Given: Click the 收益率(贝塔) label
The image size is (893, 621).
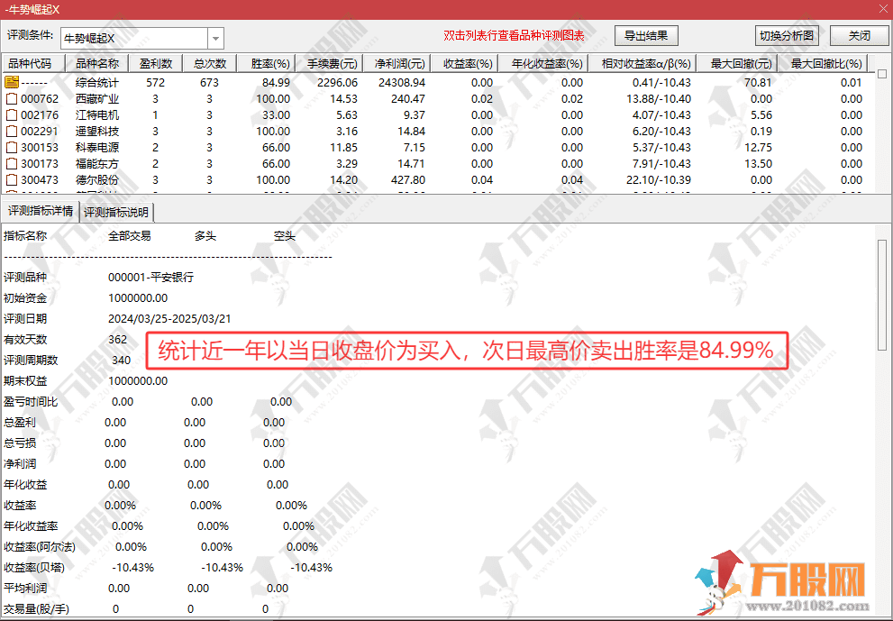Looking at the screenshot, I should coord(34,568).
